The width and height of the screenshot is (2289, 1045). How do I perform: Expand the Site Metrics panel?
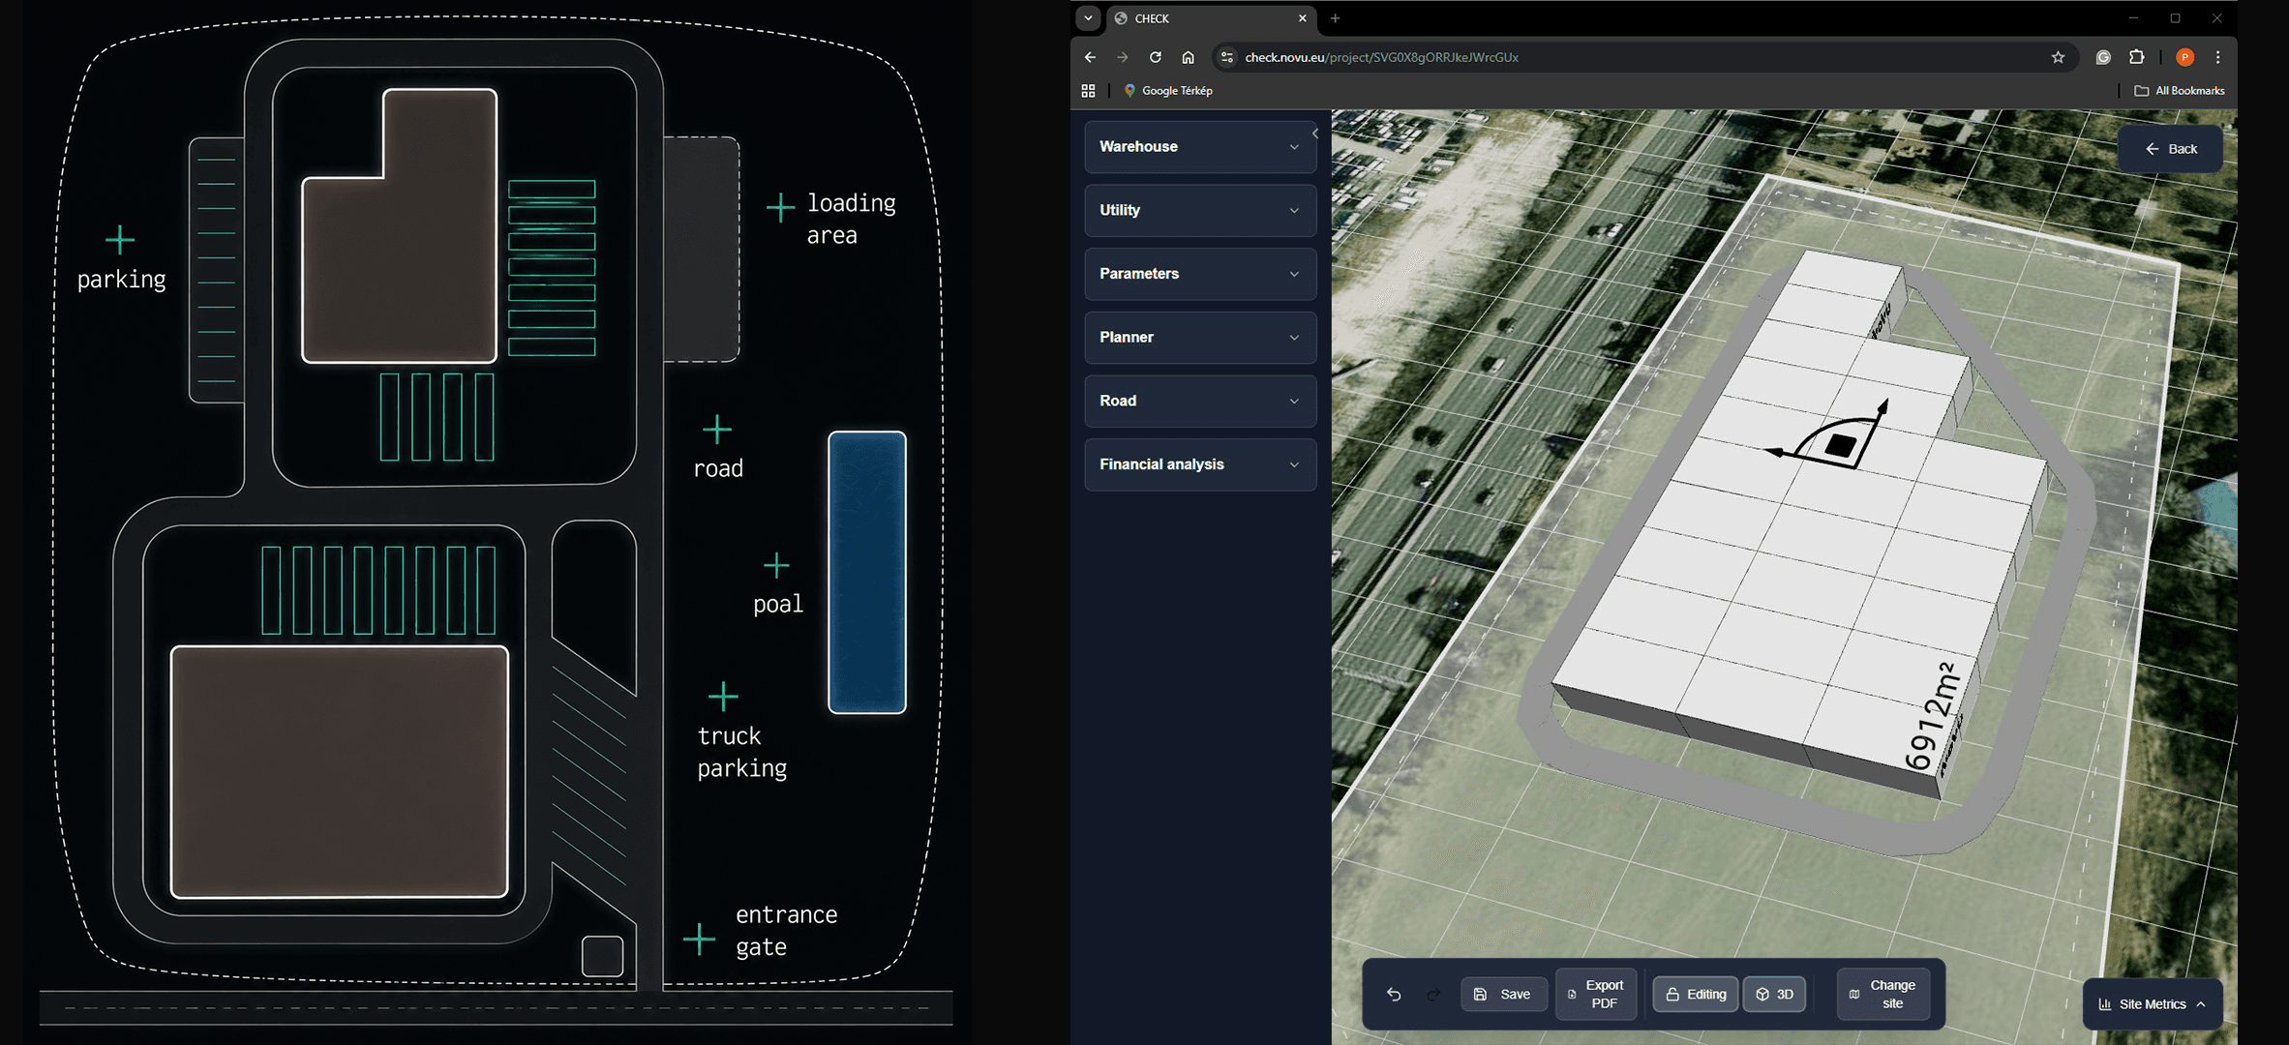pos(2153,1003)
